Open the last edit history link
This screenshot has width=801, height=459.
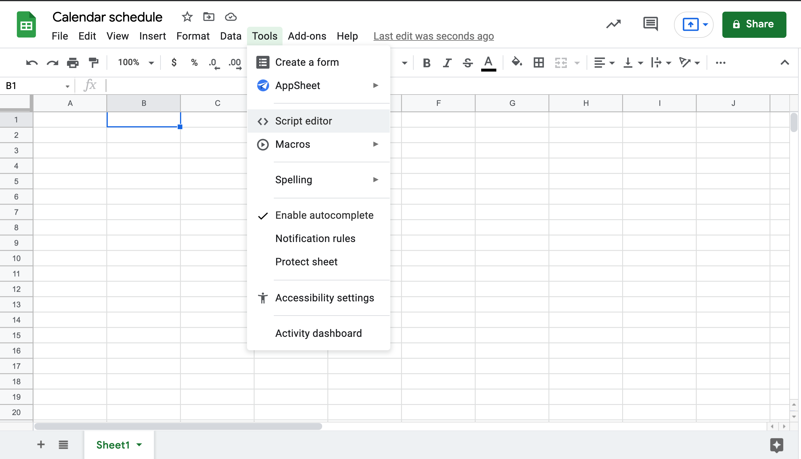coord(433,36)
